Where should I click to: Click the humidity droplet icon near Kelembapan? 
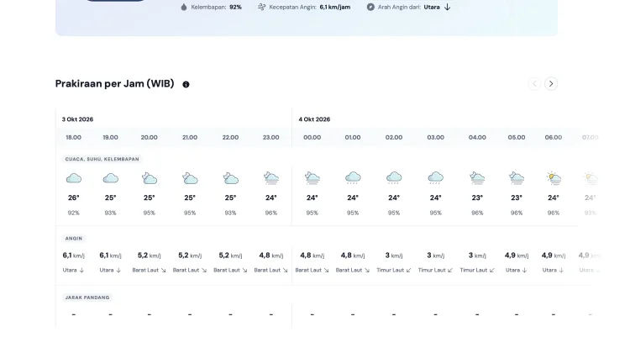pyautogui.click(x=184, y=7)
